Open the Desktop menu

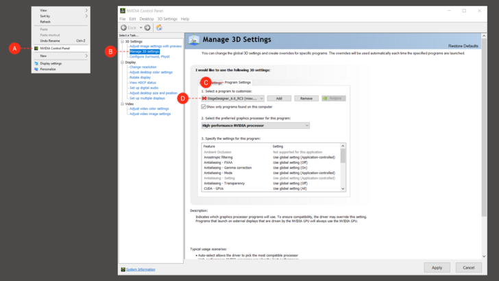(x=147, y=19)
